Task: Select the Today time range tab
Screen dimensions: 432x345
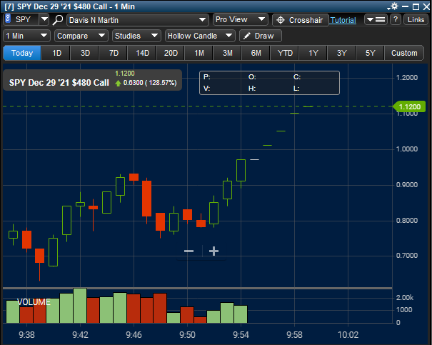Action: tap(22, 53)
